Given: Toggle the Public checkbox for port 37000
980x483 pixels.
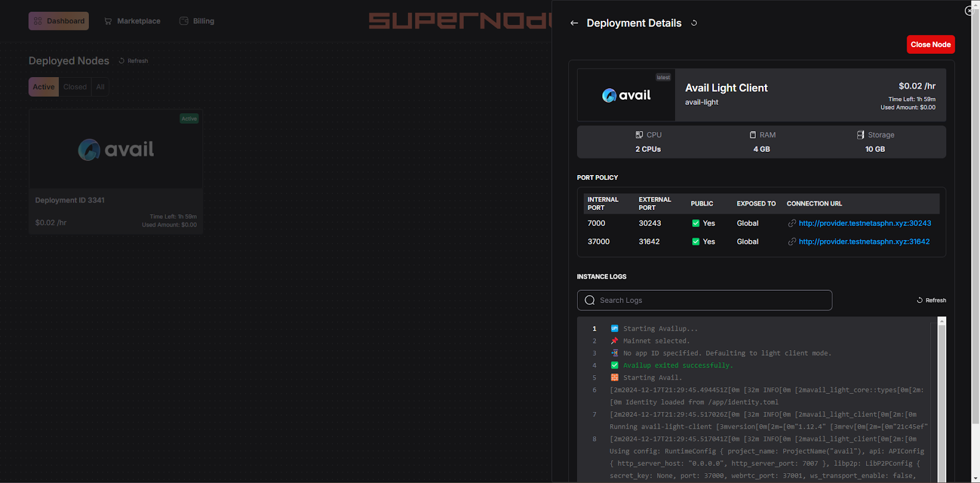Looking at the screenshot, I should (x=696, y=242).
